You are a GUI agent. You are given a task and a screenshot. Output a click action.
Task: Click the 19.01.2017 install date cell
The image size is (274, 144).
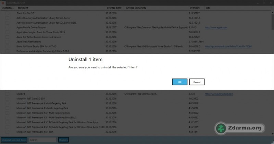tap(111, 27)
